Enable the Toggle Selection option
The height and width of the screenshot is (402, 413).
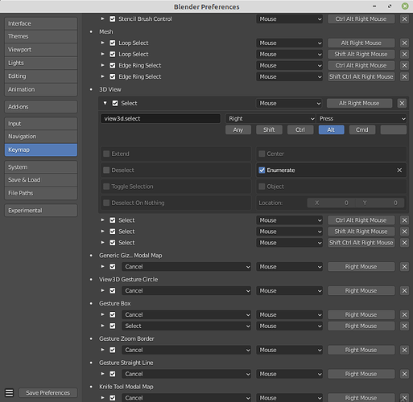pos(106,187)
